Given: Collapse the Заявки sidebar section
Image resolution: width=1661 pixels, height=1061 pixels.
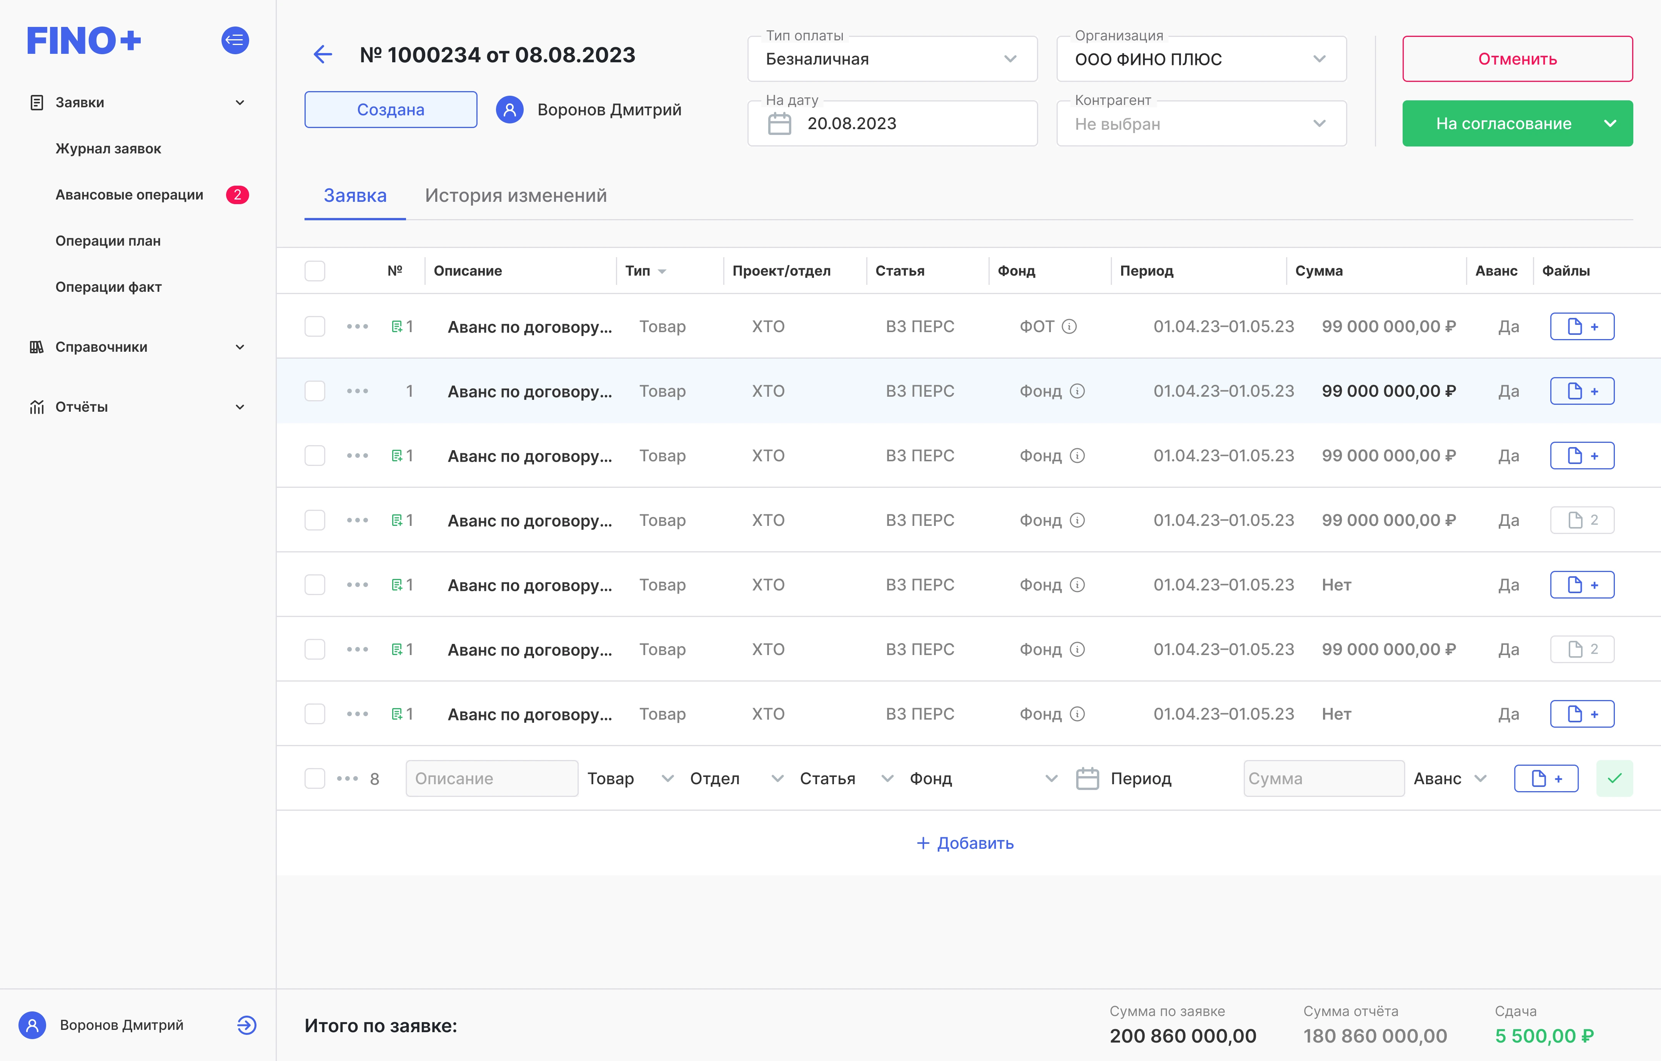Looking at the screenshot, I should [x=240, y=103].
